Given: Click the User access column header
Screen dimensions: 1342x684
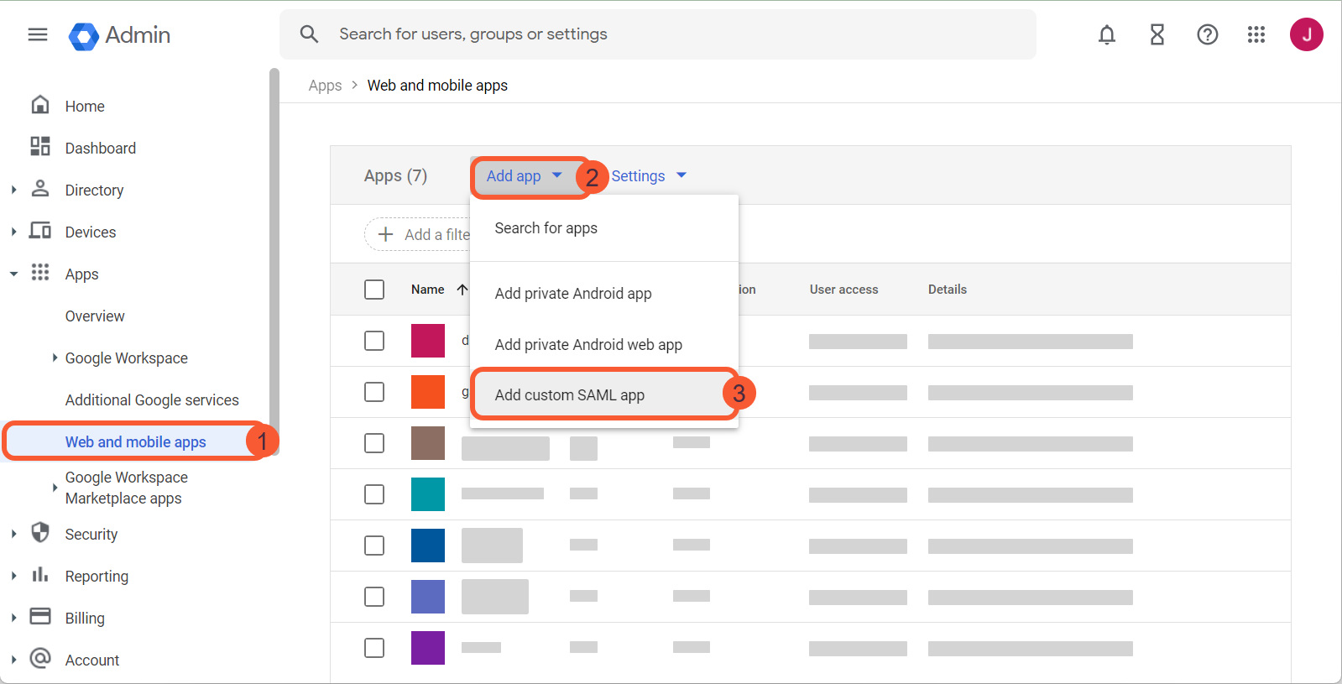Looking at the screenshot, I should (843, 290).
